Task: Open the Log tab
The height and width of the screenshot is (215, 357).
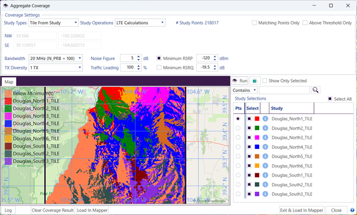Action: click(8, 210)
